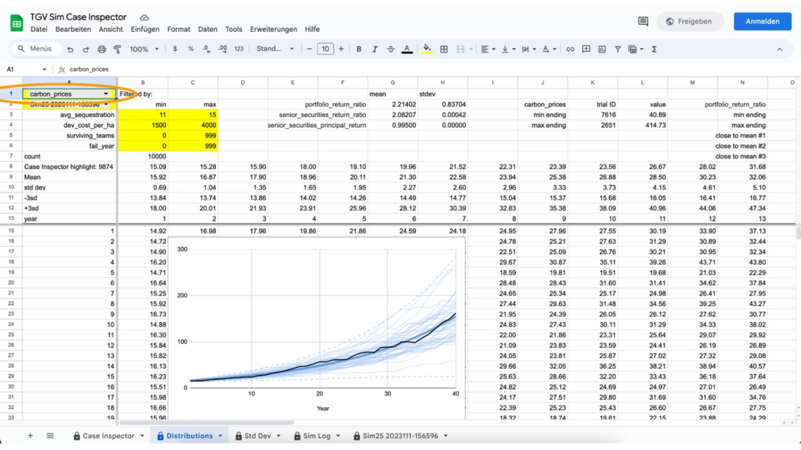The height and width of the screenshot is (450, 801).
Task: Open the Einfügen menu
Action: click(x=145, y=29)
